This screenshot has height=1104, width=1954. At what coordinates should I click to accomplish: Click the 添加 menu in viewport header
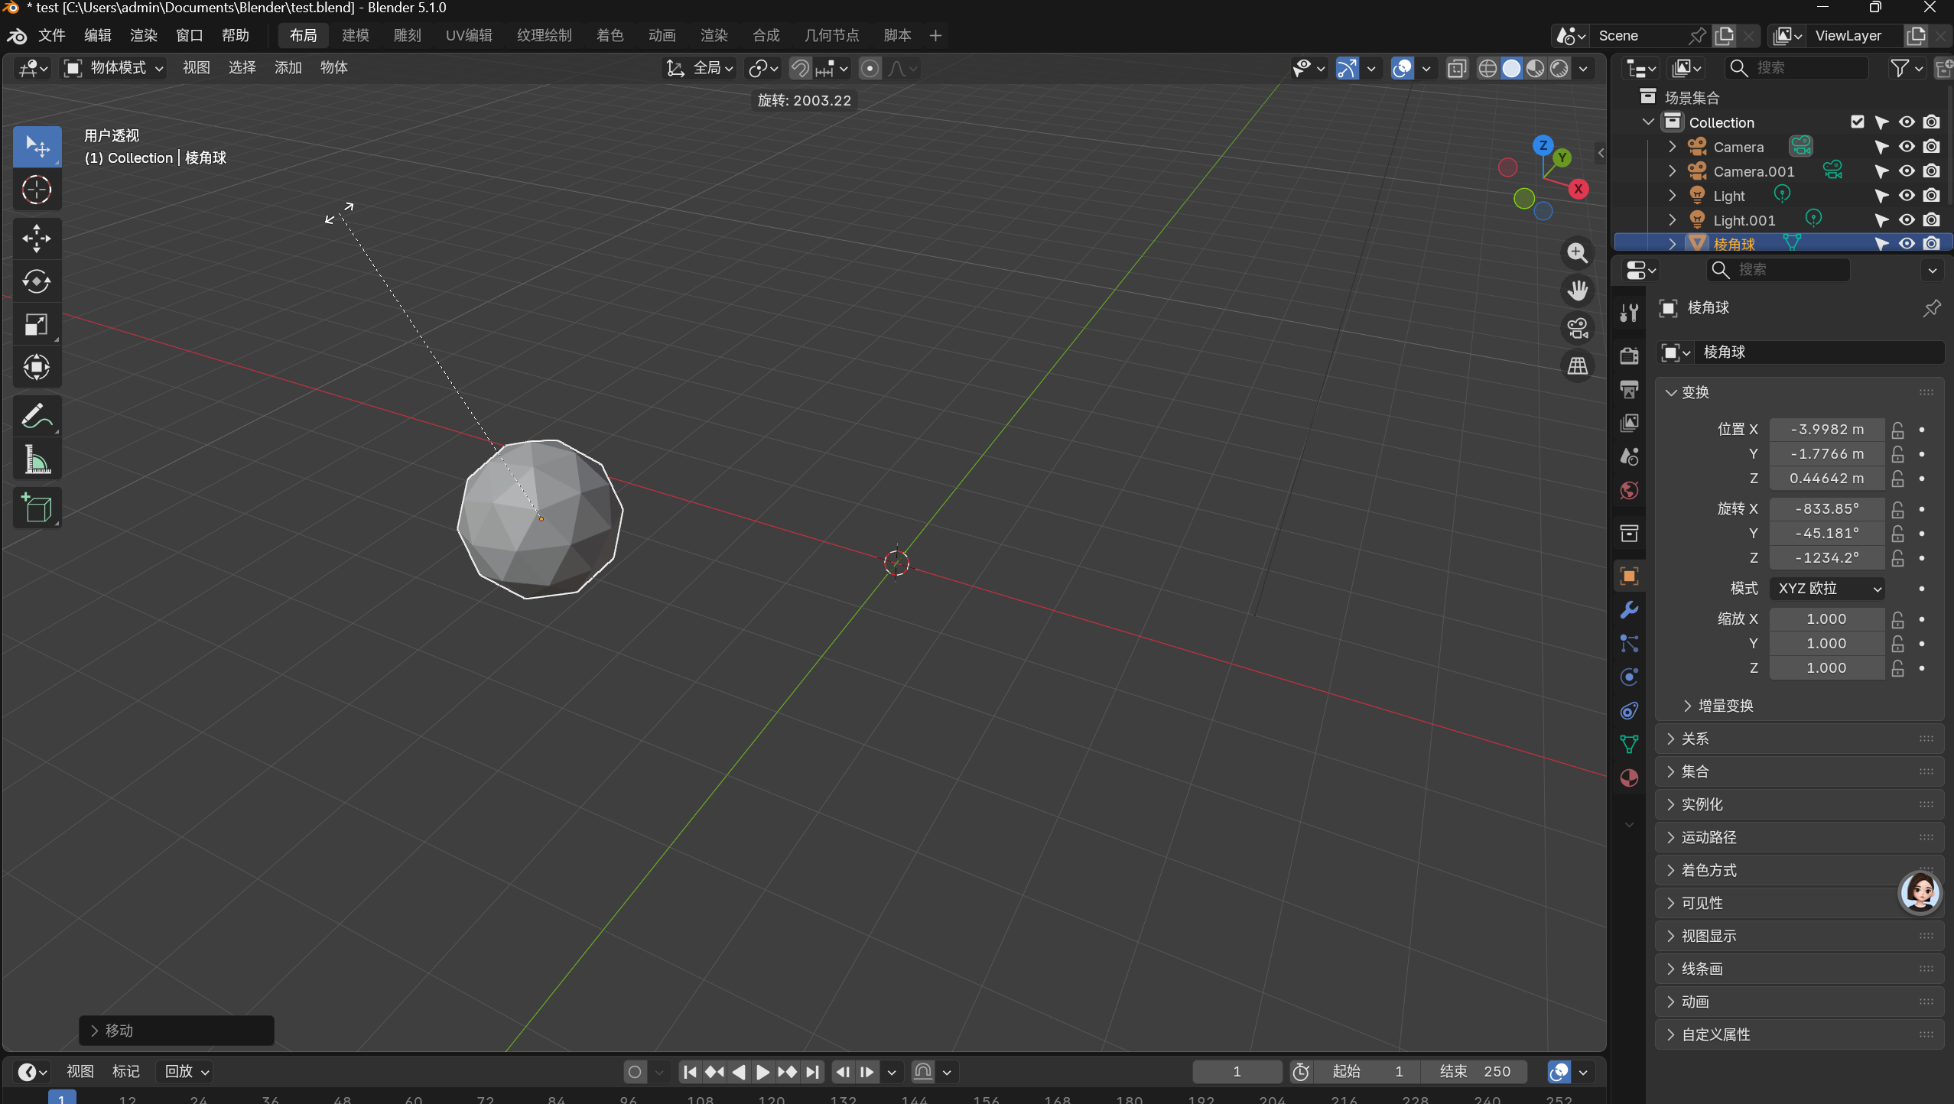point(288,68)
